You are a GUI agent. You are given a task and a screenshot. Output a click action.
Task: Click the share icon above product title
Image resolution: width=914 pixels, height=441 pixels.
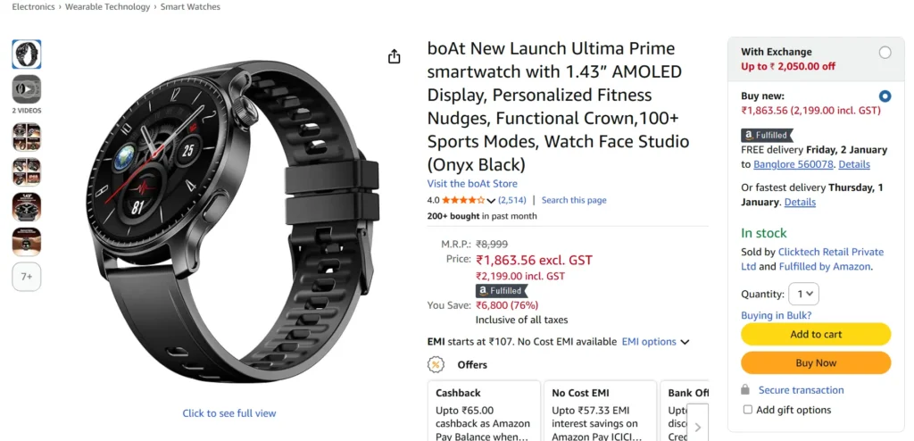tap(395, 57)
